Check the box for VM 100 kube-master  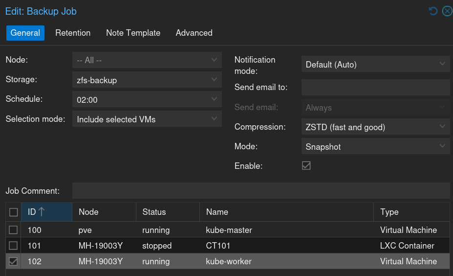tap(14, 230)
